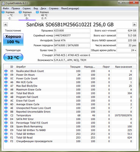Select the Total Bad Block attribute name
Image resolution: width=140 pixels, height=152 pixels.
pyautogui.click(x=25, y=93)
